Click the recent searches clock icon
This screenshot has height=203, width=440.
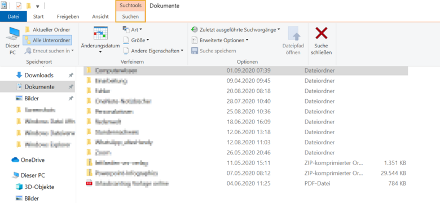(x=194, y=29)
